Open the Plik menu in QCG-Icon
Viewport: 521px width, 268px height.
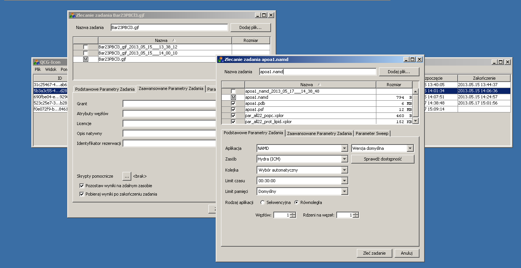click(38, 69)
